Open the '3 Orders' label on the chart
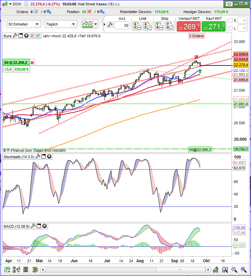251x276 pixels. (196, 36)
